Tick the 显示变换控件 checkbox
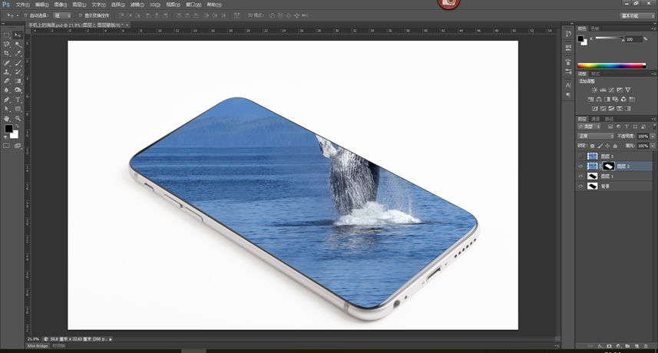Viewport: 658px width, 353px height. tap(81, 15)
